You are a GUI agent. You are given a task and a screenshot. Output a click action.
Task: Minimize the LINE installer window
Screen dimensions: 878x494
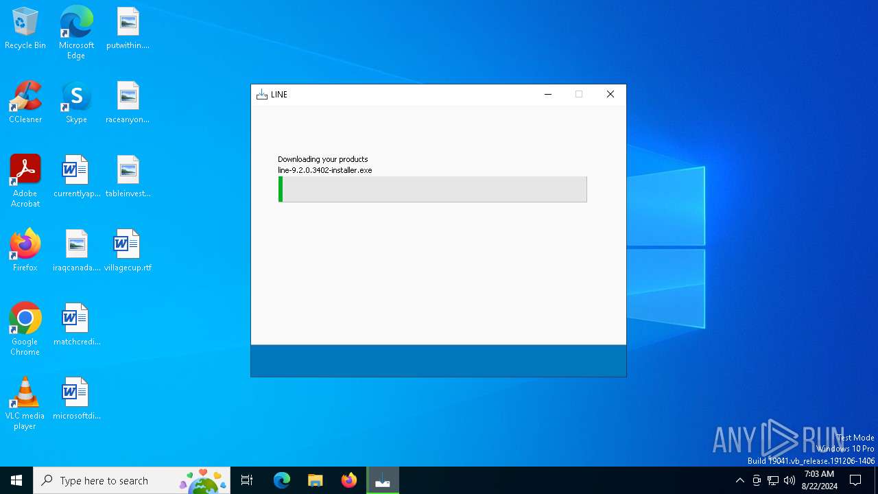[548, 95]
